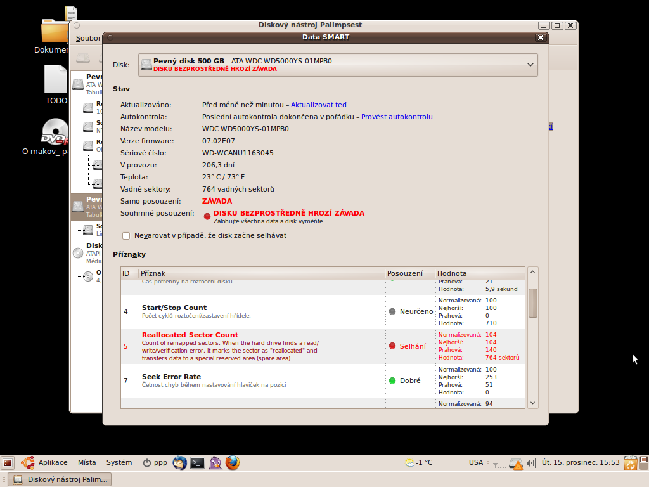Click the model name WDC WD5000YS-01MPB0 under Stav
The height and width of the screenshot is (487, 649).
coord(245,129)
